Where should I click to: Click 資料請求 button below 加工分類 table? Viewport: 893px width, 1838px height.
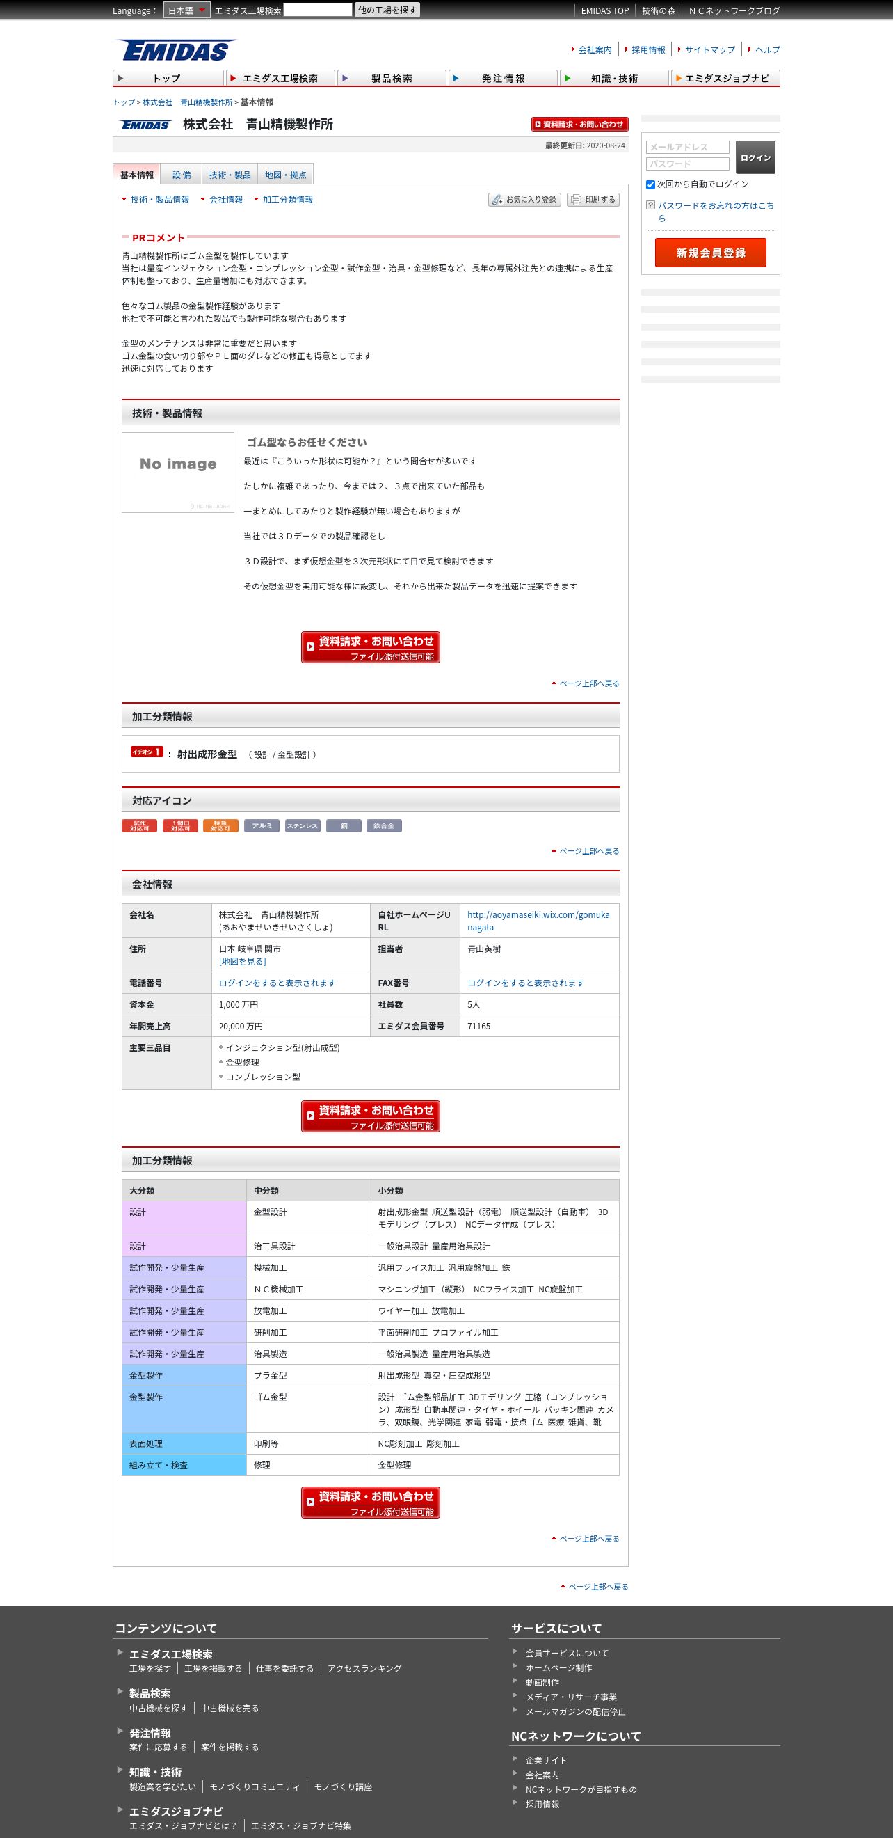click(370, 1503)
